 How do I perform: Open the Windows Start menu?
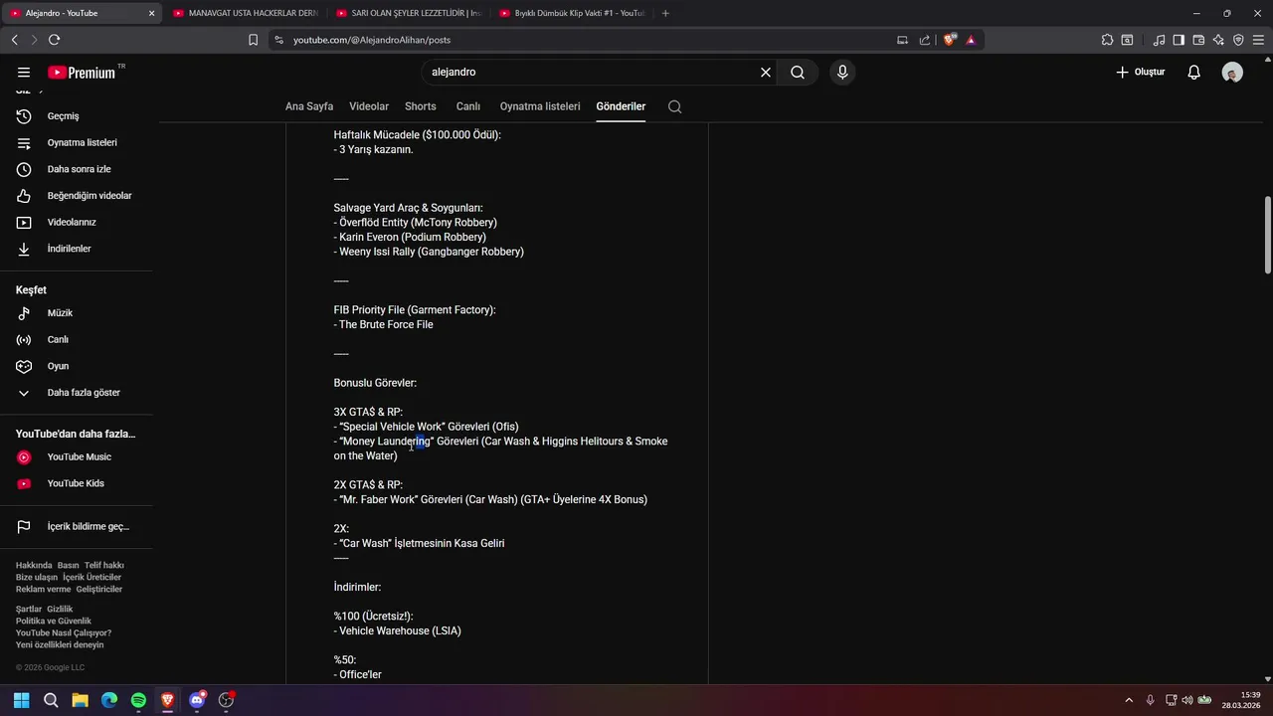(21, 700)
